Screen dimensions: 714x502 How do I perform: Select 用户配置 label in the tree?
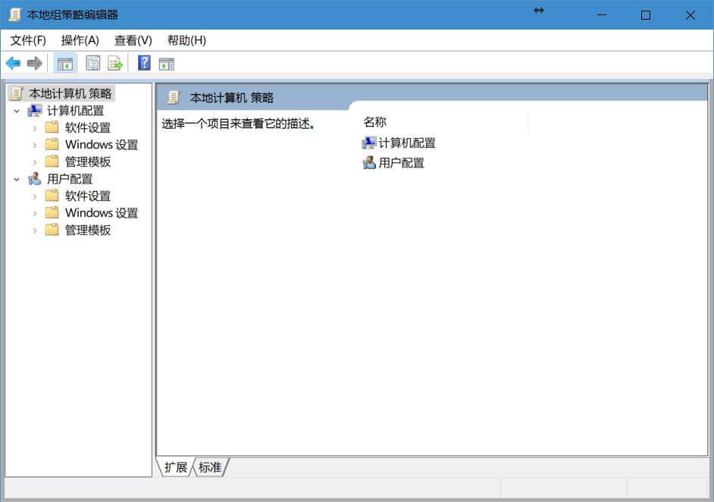pyautogui.click(x=70, y=179)
